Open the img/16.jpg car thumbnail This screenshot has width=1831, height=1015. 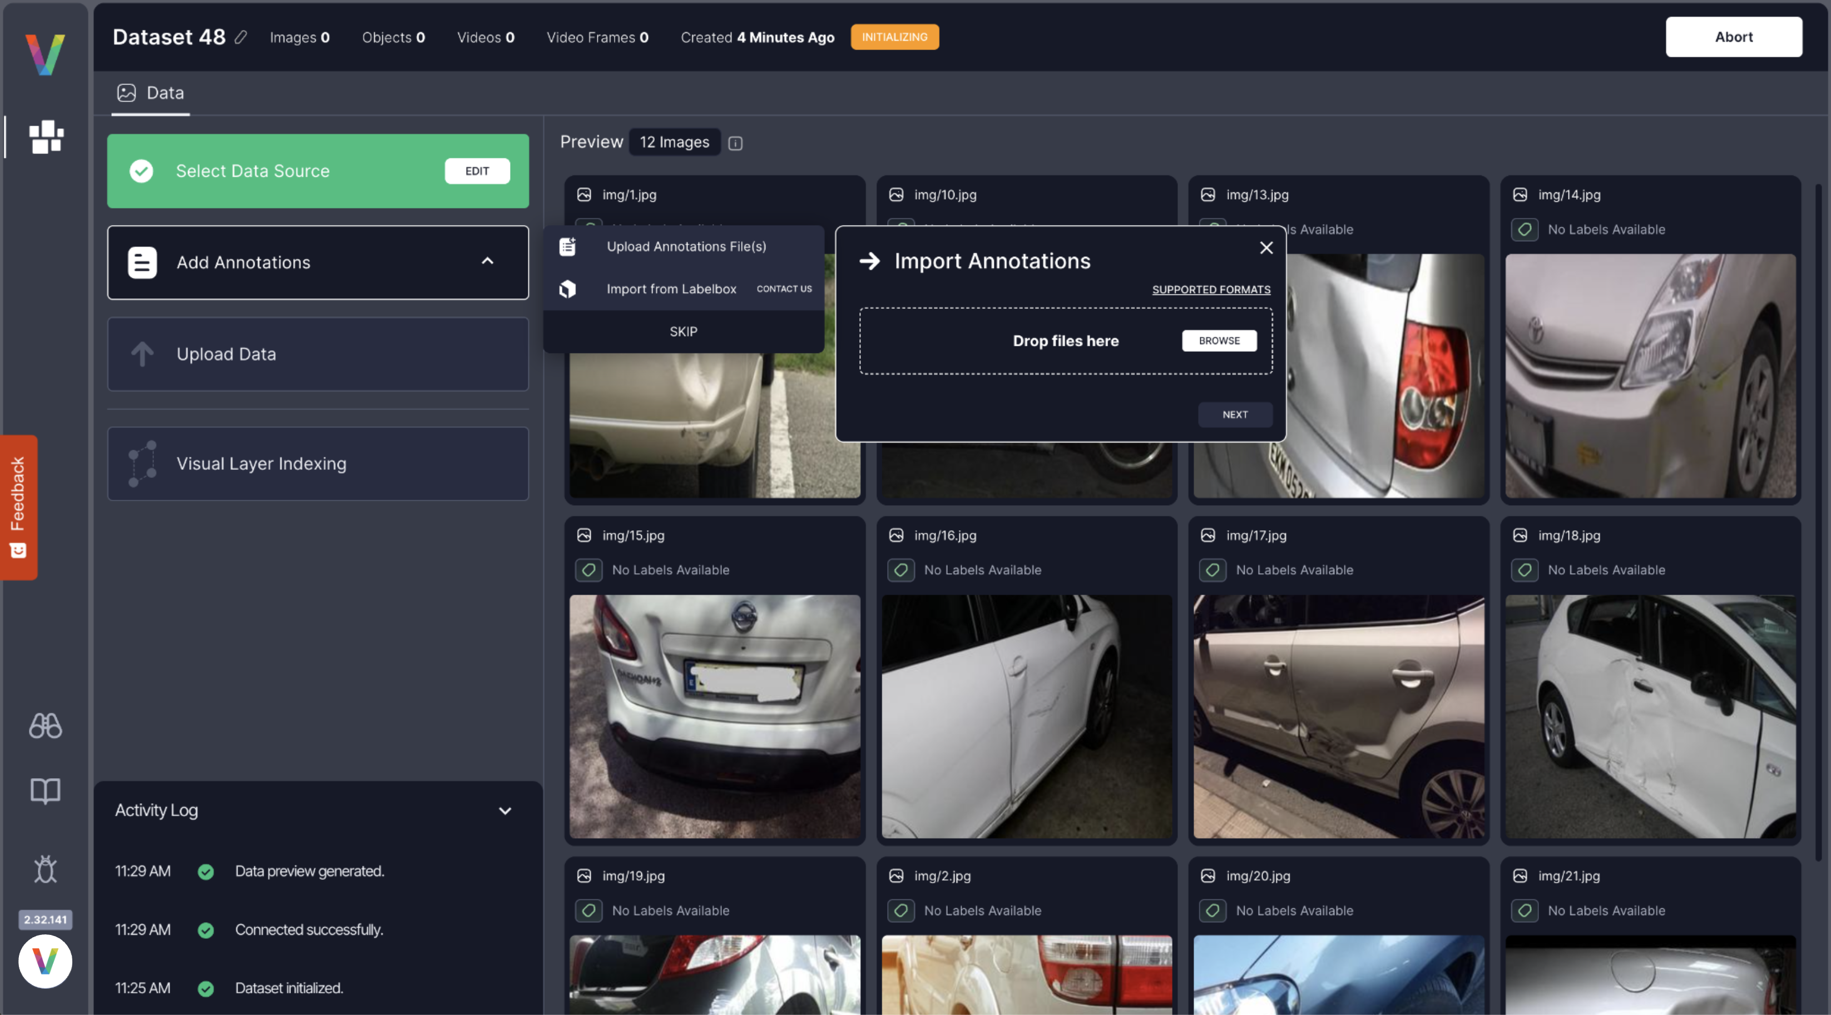[1026, 717]
